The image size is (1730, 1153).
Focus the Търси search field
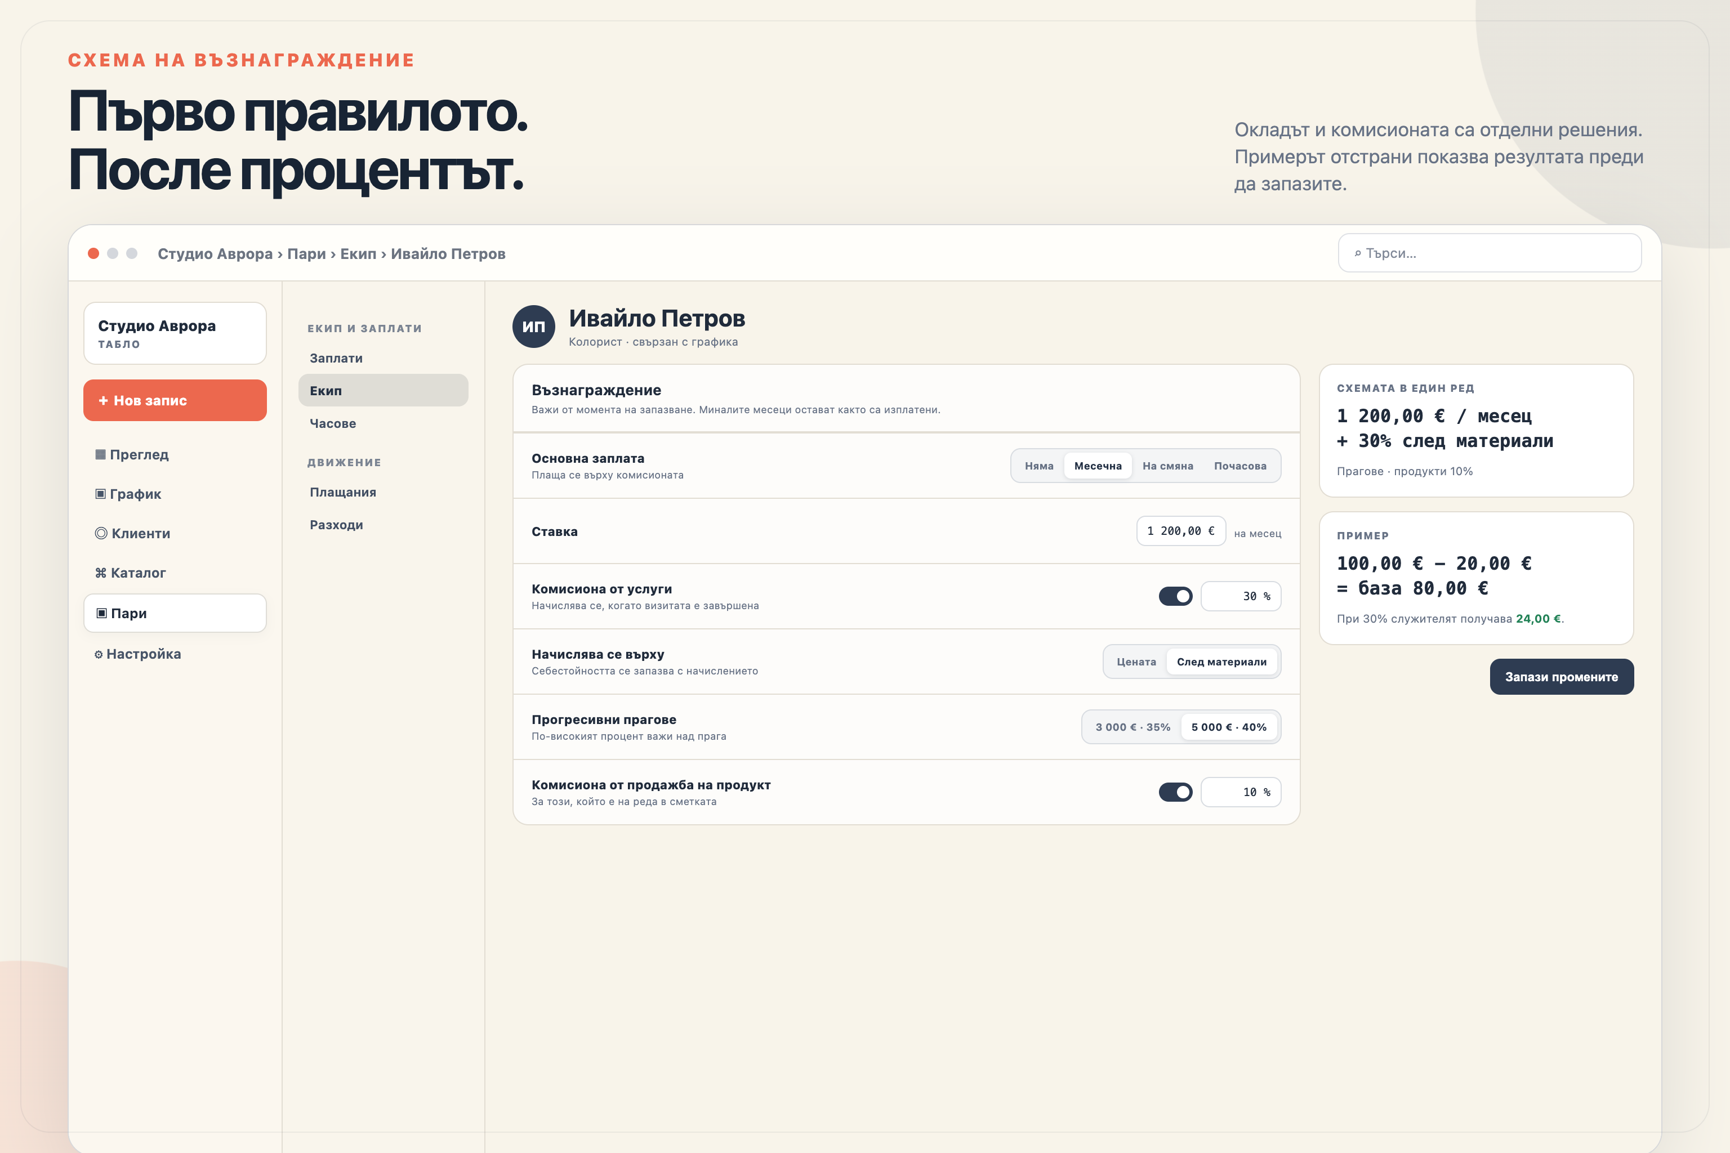pos(1490,254)
